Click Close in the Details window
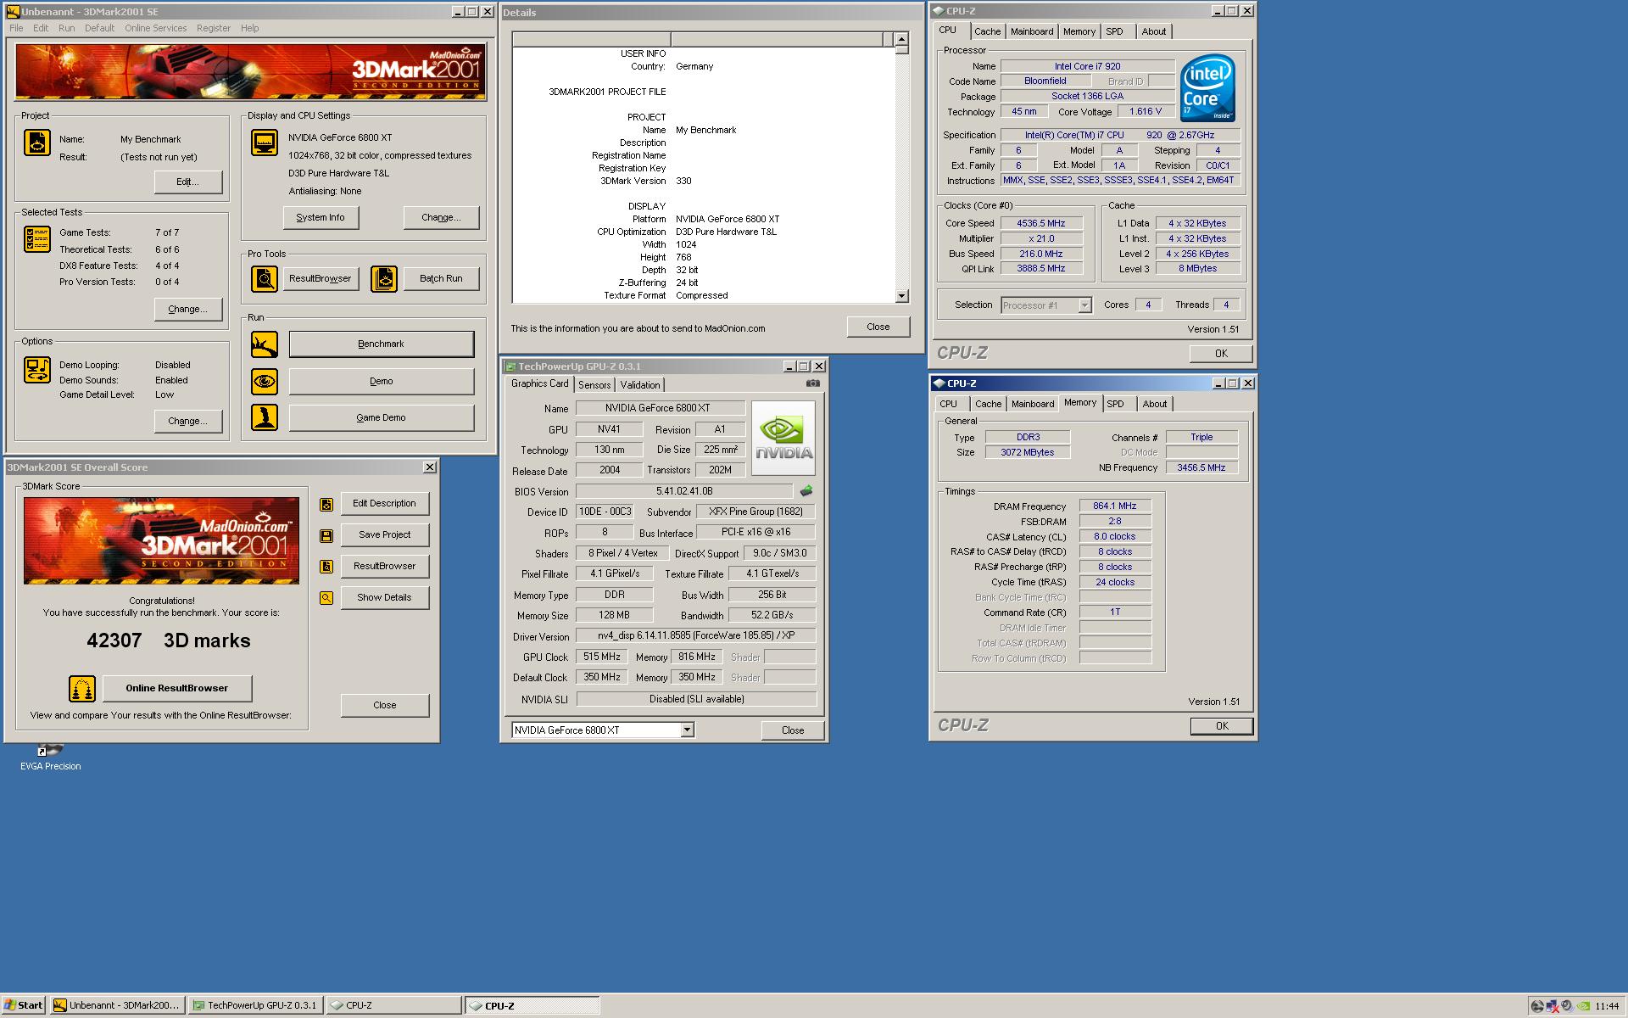1628x1018 pixels. pyautogui.click(x=878, y=327)
